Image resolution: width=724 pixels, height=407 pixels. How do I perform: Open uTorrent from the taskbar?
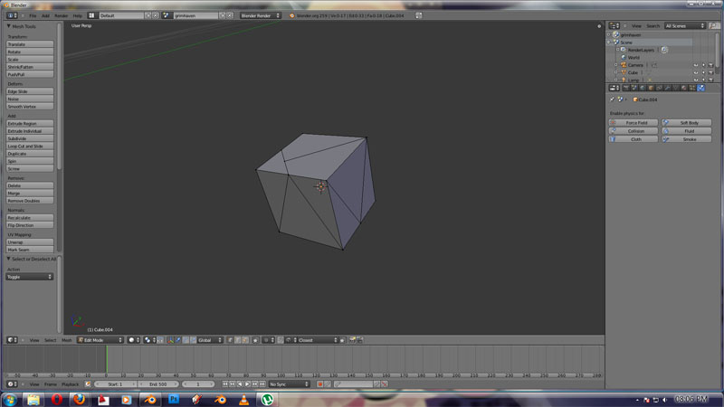point(267,399)
